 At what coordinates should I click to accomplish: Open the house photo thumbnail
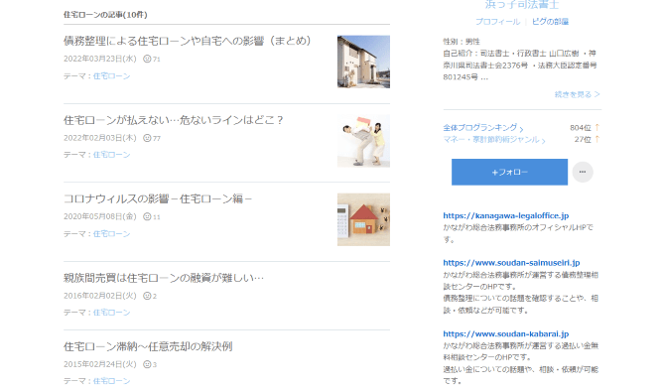tap(363, 62)
